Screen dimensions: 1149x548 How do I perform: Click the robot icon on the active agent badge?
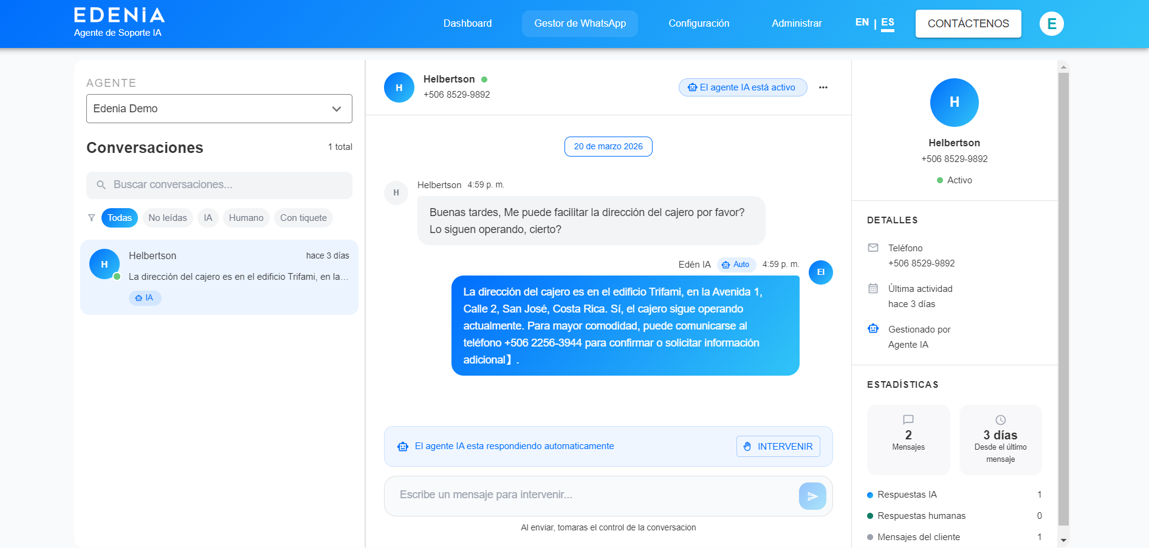coord(692,87)
